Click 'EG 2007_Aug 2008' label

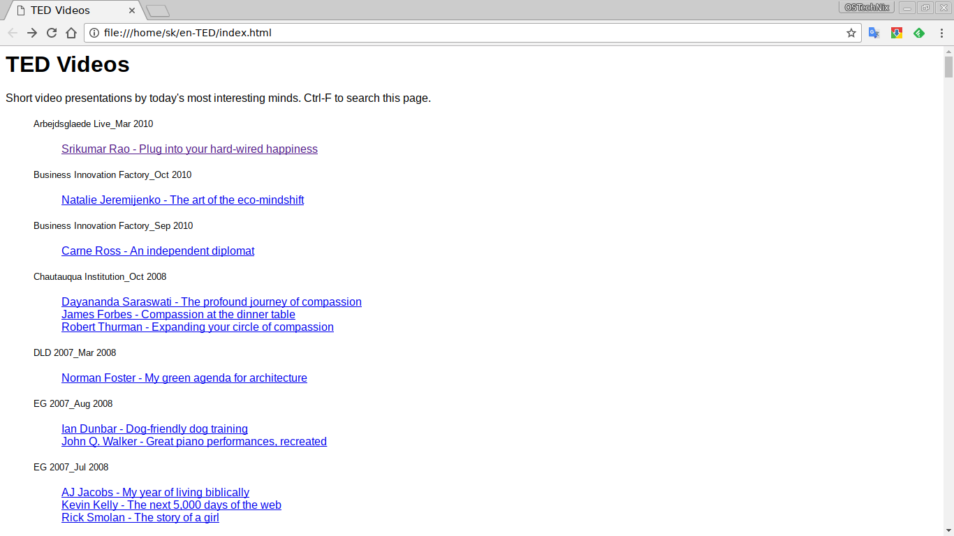[73, 404]
